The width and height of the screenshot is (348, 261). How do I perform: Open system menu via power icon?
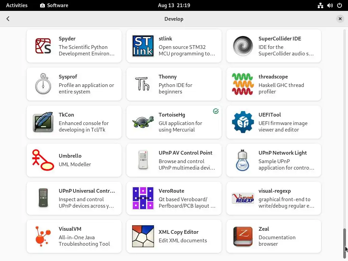(x=339, y=5)
